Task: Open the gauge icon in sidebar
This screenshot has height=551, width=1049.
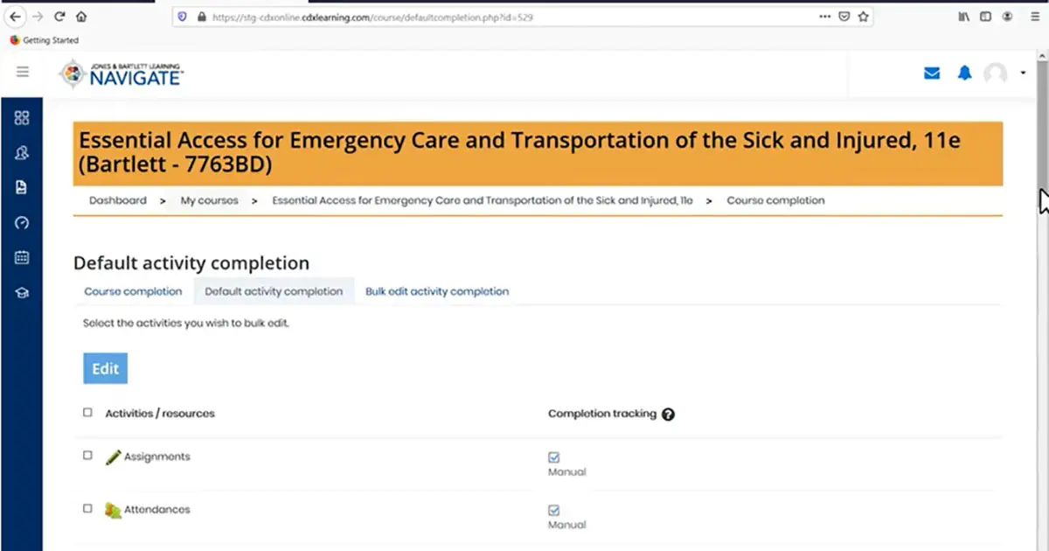Action: click(22, 223)
